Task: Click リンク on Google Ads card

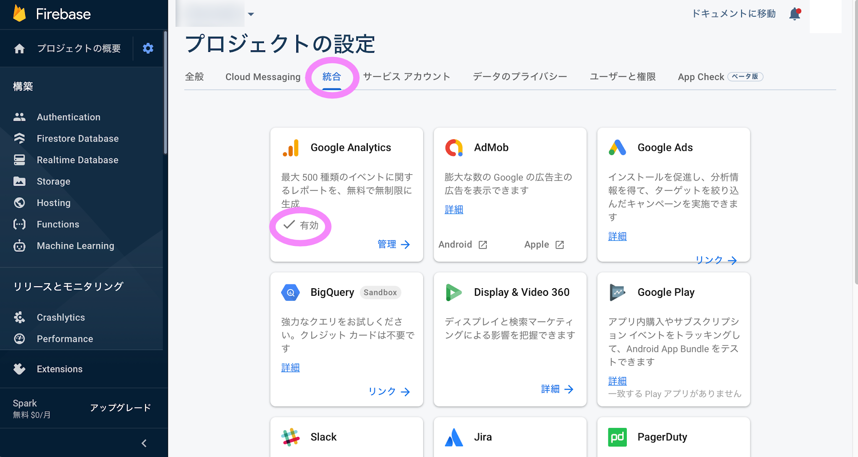Action: coord(716,260)
